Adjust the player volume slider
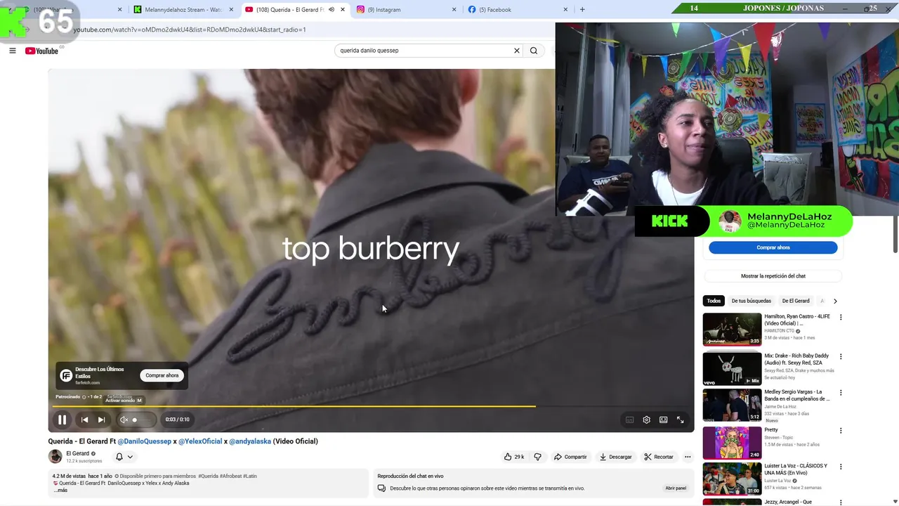 (x=144, y=420)
